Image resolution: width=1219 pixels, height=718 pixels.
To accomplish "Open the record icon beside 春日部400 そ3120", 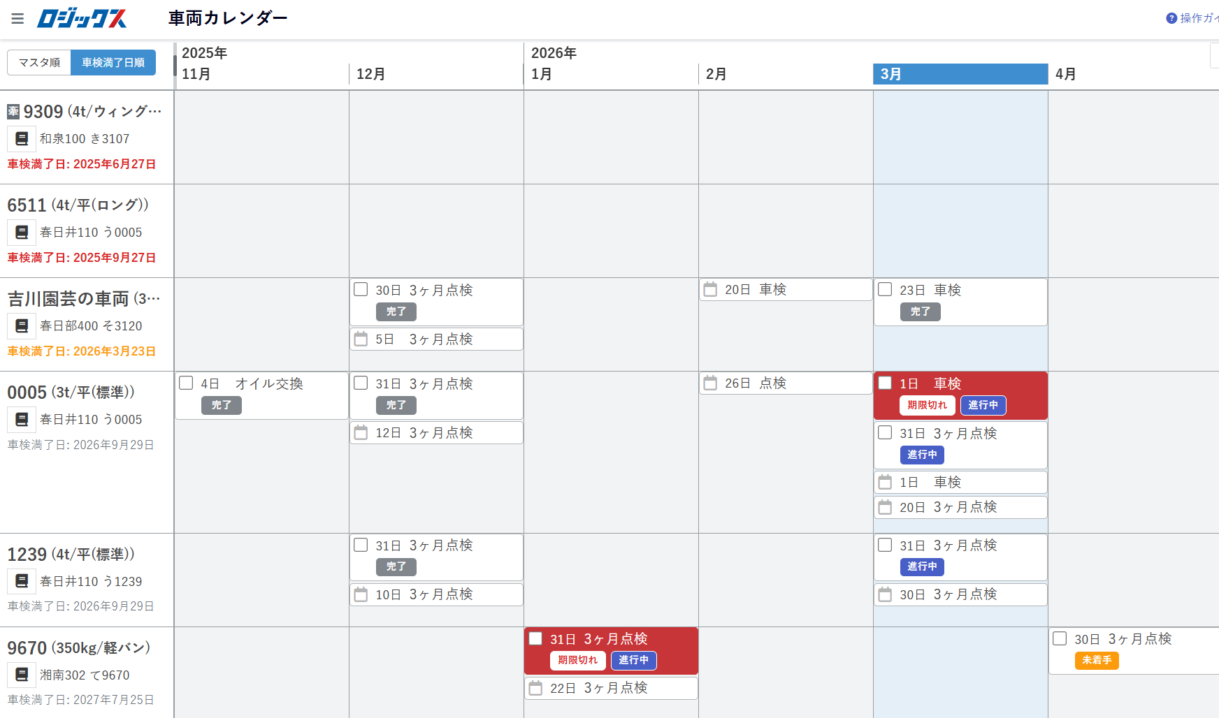I will [x=22, y=326].
